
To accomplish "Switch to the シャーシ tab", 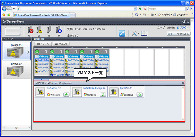I will (43, 44).
